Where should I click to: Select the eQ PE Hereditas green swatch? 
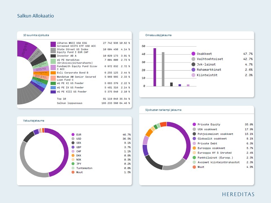point(53,61)
